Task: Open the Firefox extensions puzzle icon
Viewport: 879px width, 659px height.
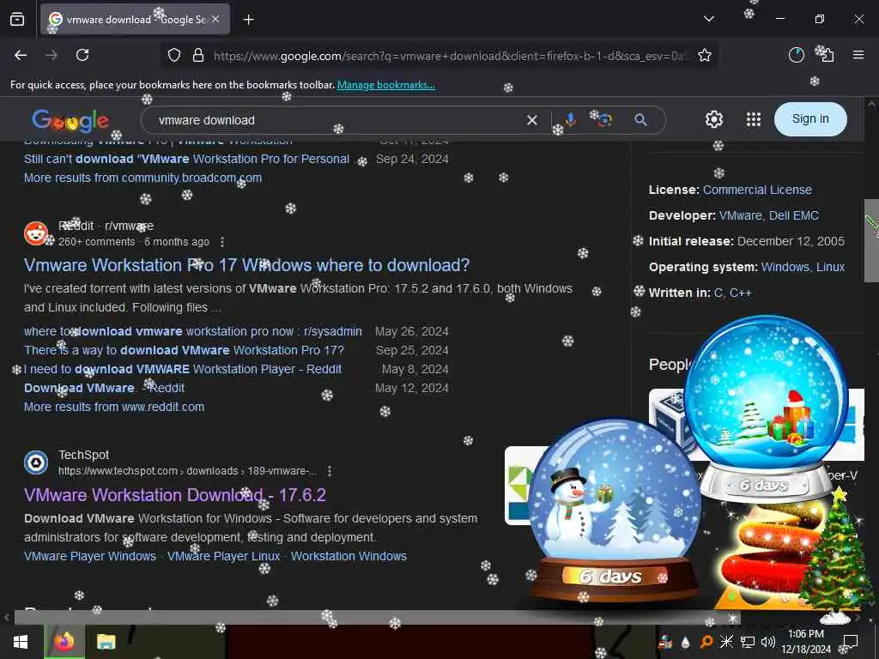Action: coord(827,55)
